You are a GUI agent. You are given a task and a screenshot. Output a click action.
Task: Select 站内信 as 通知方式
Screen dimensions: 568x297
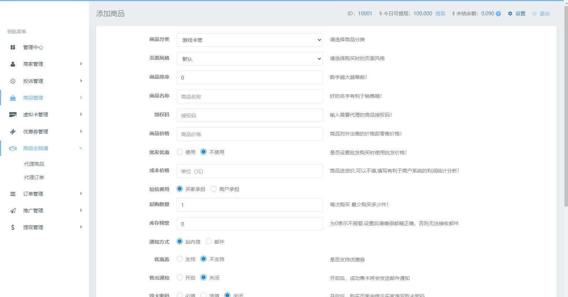pyautogui.click(x=179, y=242)
